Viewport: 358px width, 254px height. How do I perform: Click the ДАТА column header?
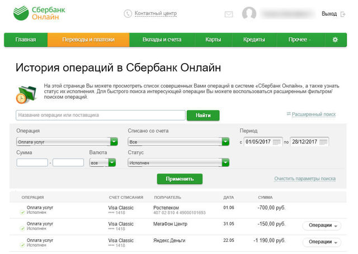[229, 198]
